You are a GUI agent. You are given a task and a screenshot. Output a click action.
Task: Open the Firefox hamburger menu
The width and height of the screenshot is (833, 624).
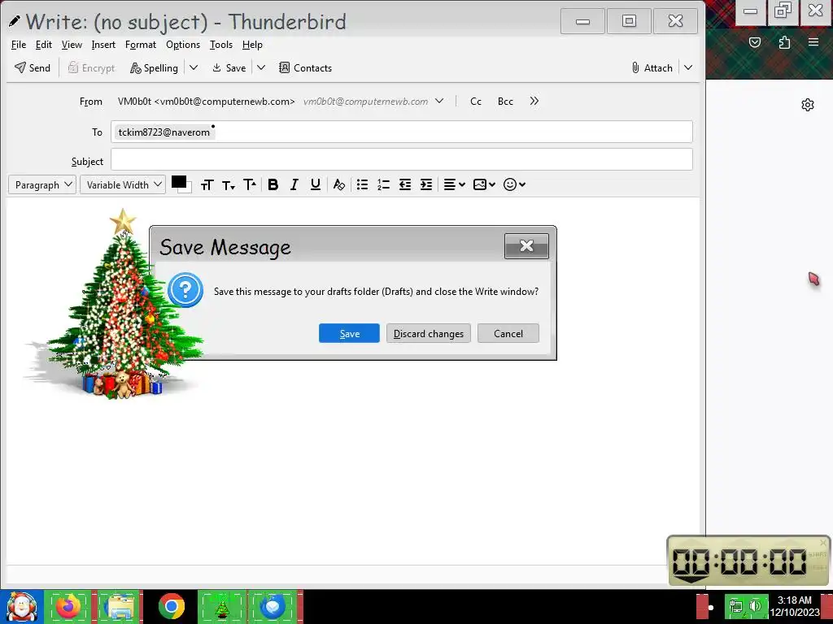(813, 42)
